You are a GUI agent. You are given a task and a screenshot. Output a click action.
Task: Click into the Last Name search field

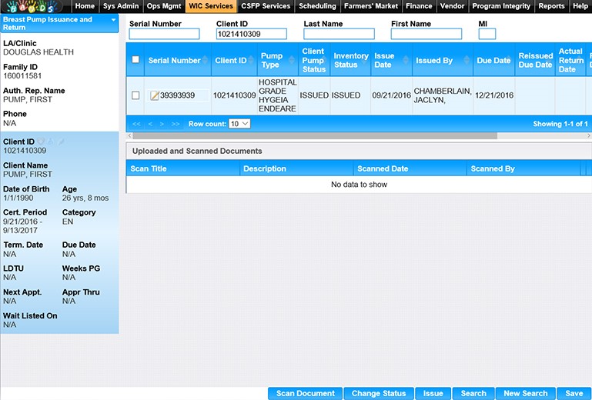(339, 35)
